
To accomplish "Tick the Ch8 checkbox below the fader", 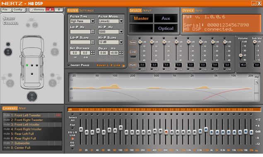I will click(x=224, y=69).
